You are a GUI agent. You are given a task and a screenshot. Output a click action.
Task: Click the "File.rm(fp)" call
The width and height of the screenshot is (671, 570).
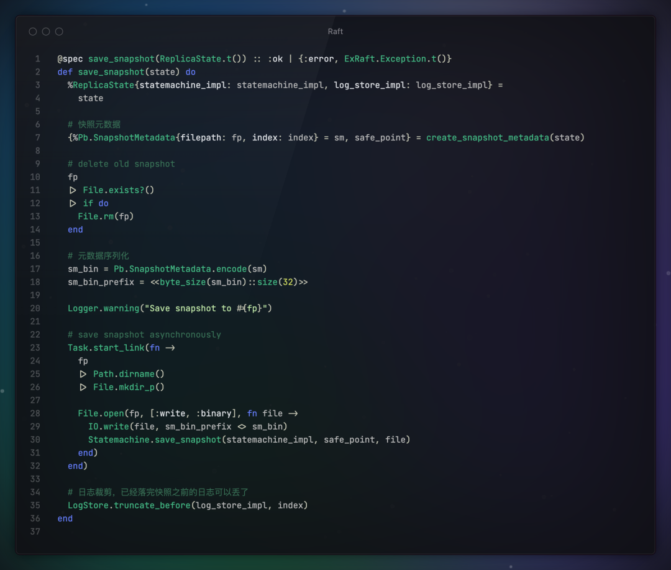106,217
